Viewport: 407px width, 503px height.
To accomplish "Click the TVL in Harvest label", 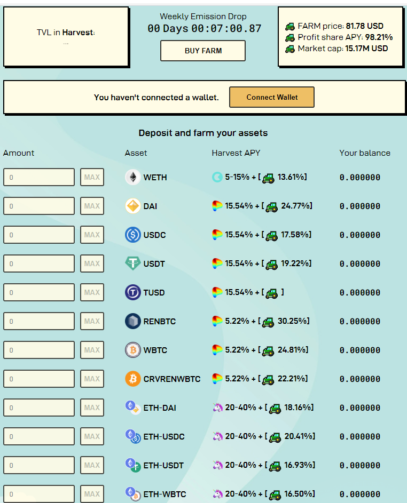I will click(x=66, y=33).
